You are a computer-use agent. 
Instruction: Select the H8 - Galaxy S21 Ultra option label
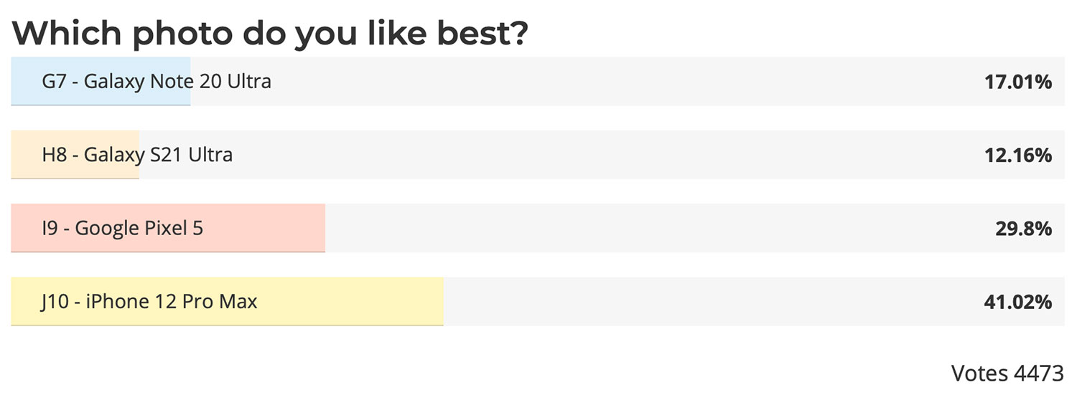(x=137, y=155)
